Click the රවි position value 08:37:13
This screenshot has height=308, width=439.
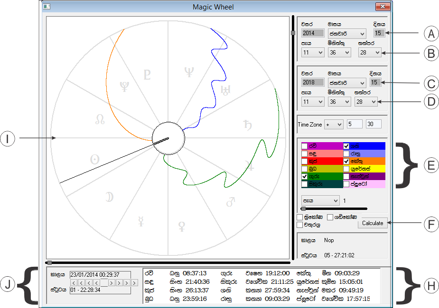[x=195, y=273]
